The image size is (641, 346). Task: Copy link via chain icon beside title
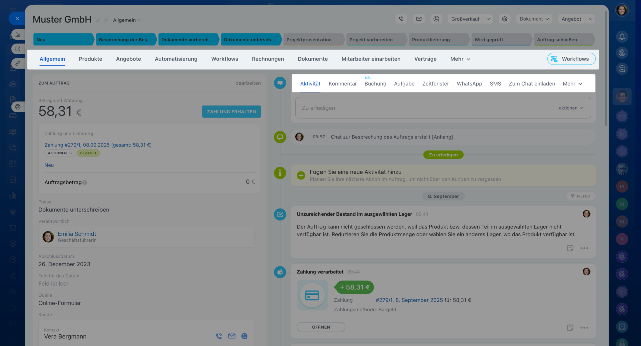106,20
